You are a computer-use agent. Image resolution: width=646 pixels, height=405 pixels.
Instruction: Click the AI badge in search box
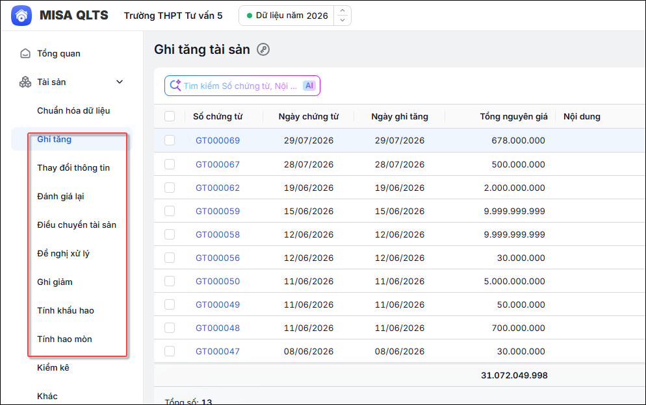point(309,86)
